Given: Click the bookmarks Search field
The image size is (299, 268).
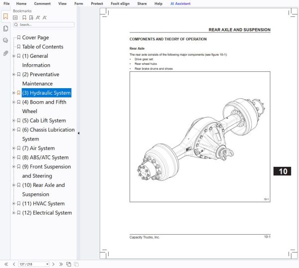Looking at the screenshot, I should point(44,24).
